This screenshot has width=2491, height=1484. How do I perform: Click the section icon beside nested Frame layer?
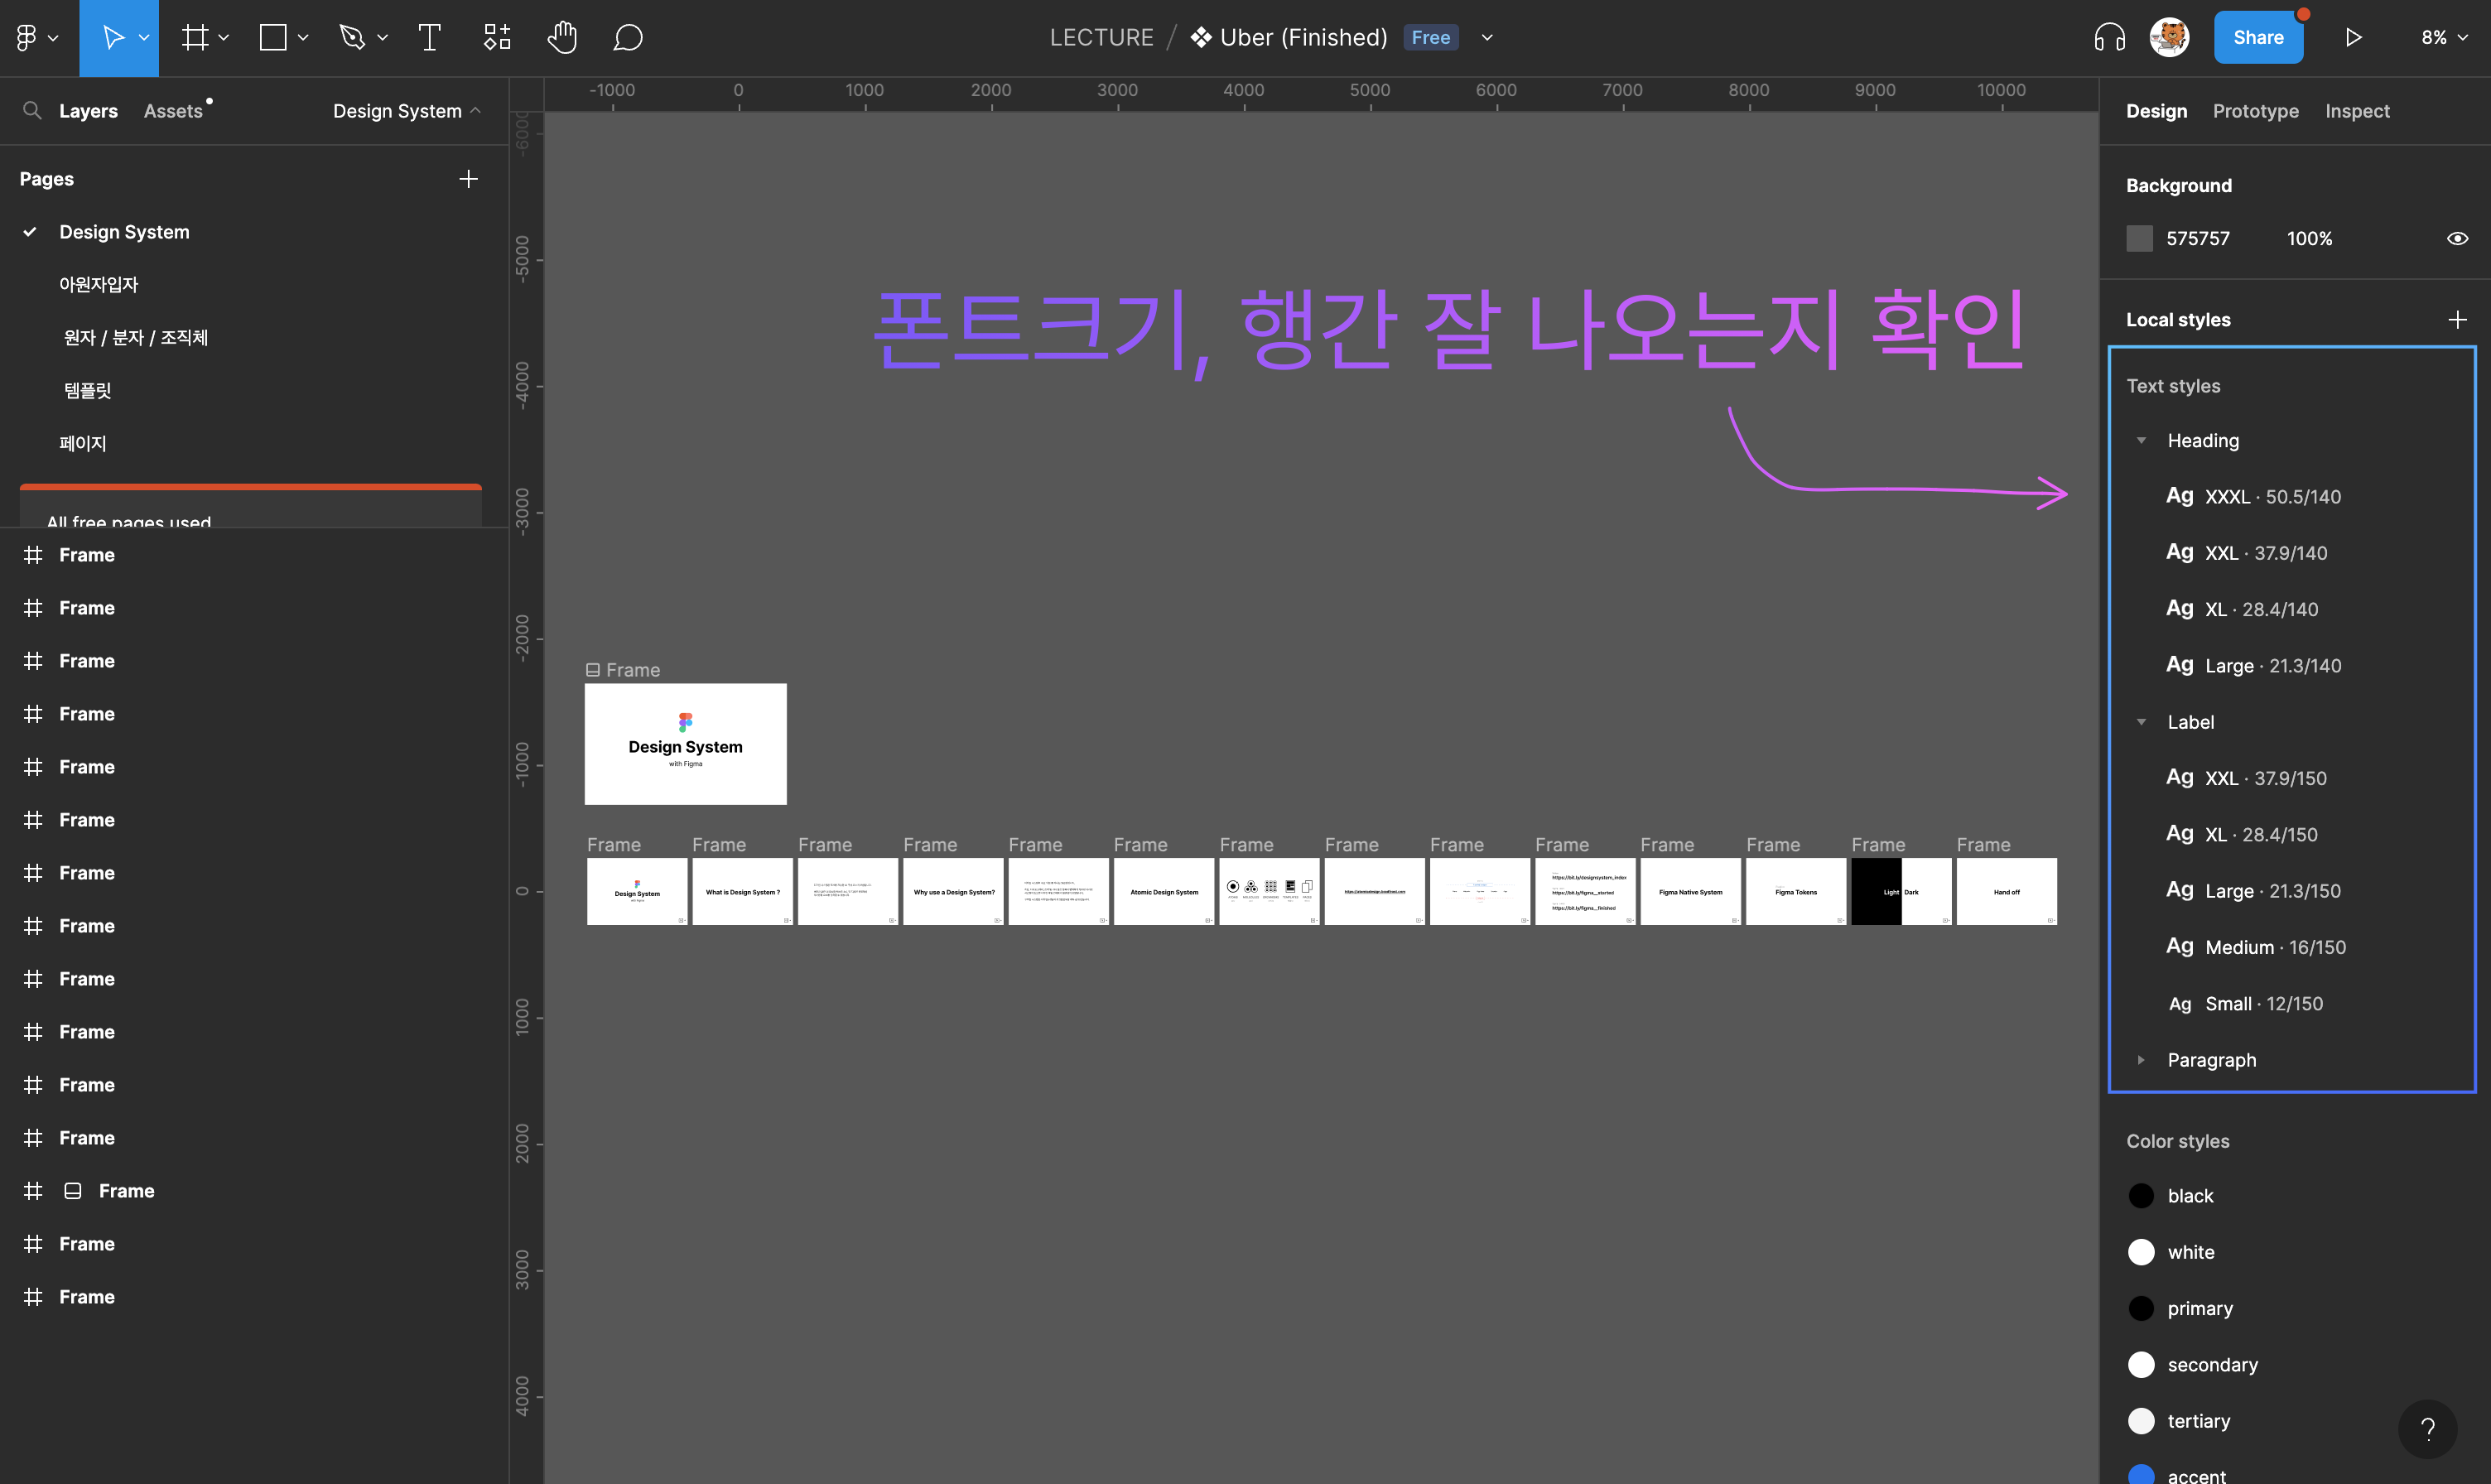pyautogui.click(x=73, y=1191)
